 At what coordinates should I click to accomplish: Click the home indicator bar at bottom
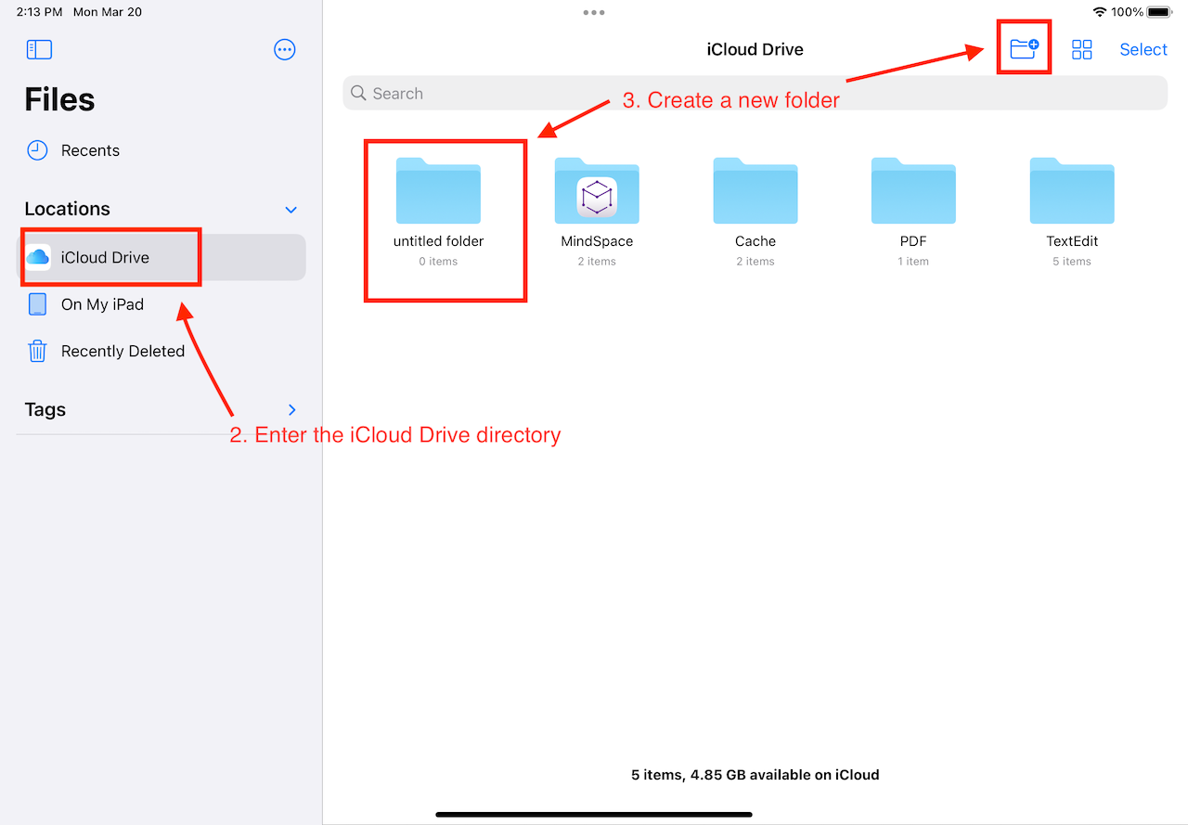[x=594, y=815]
